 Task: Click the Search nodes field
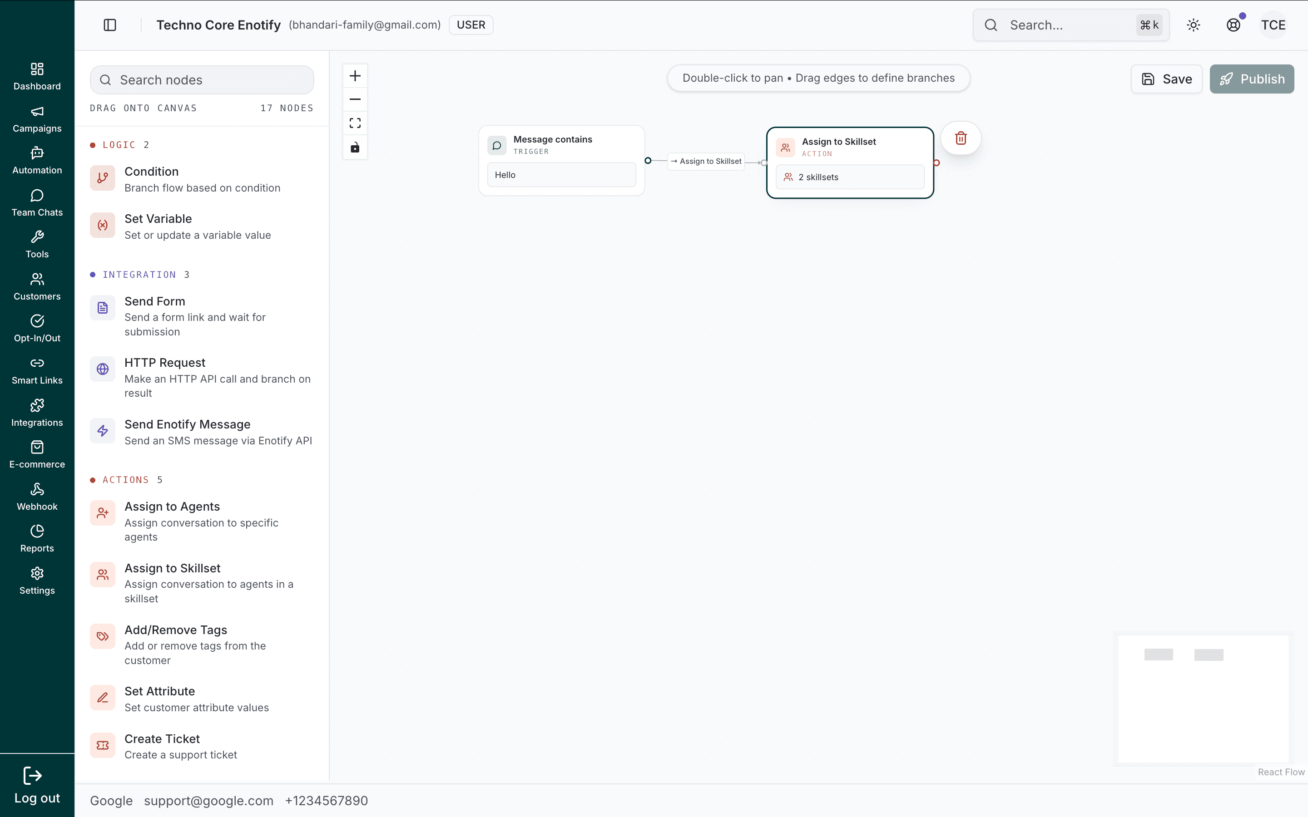(x=202, y=80)
